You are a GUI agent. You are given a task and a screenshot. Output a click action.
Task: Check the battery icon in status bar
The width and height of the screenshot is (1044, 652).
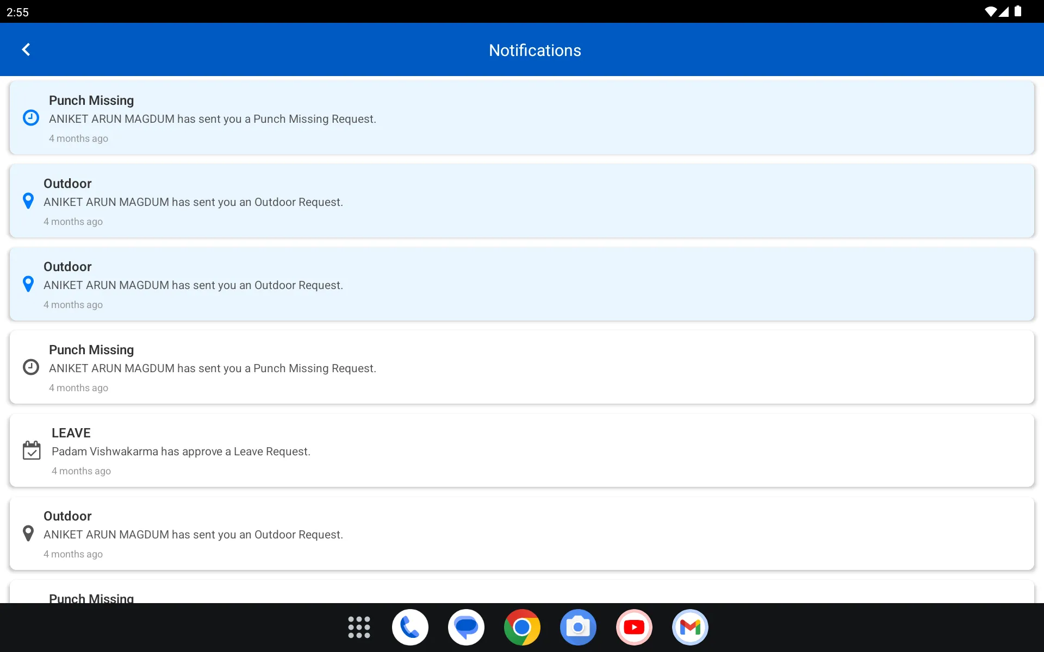point(1018,11)
